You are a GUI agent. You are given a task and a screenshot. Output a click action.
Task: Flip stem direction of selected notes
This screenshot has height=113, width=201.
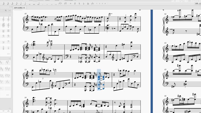coord(92,4)
